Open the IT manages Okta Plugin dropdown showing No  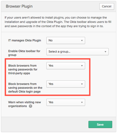(x=66, y=40)
